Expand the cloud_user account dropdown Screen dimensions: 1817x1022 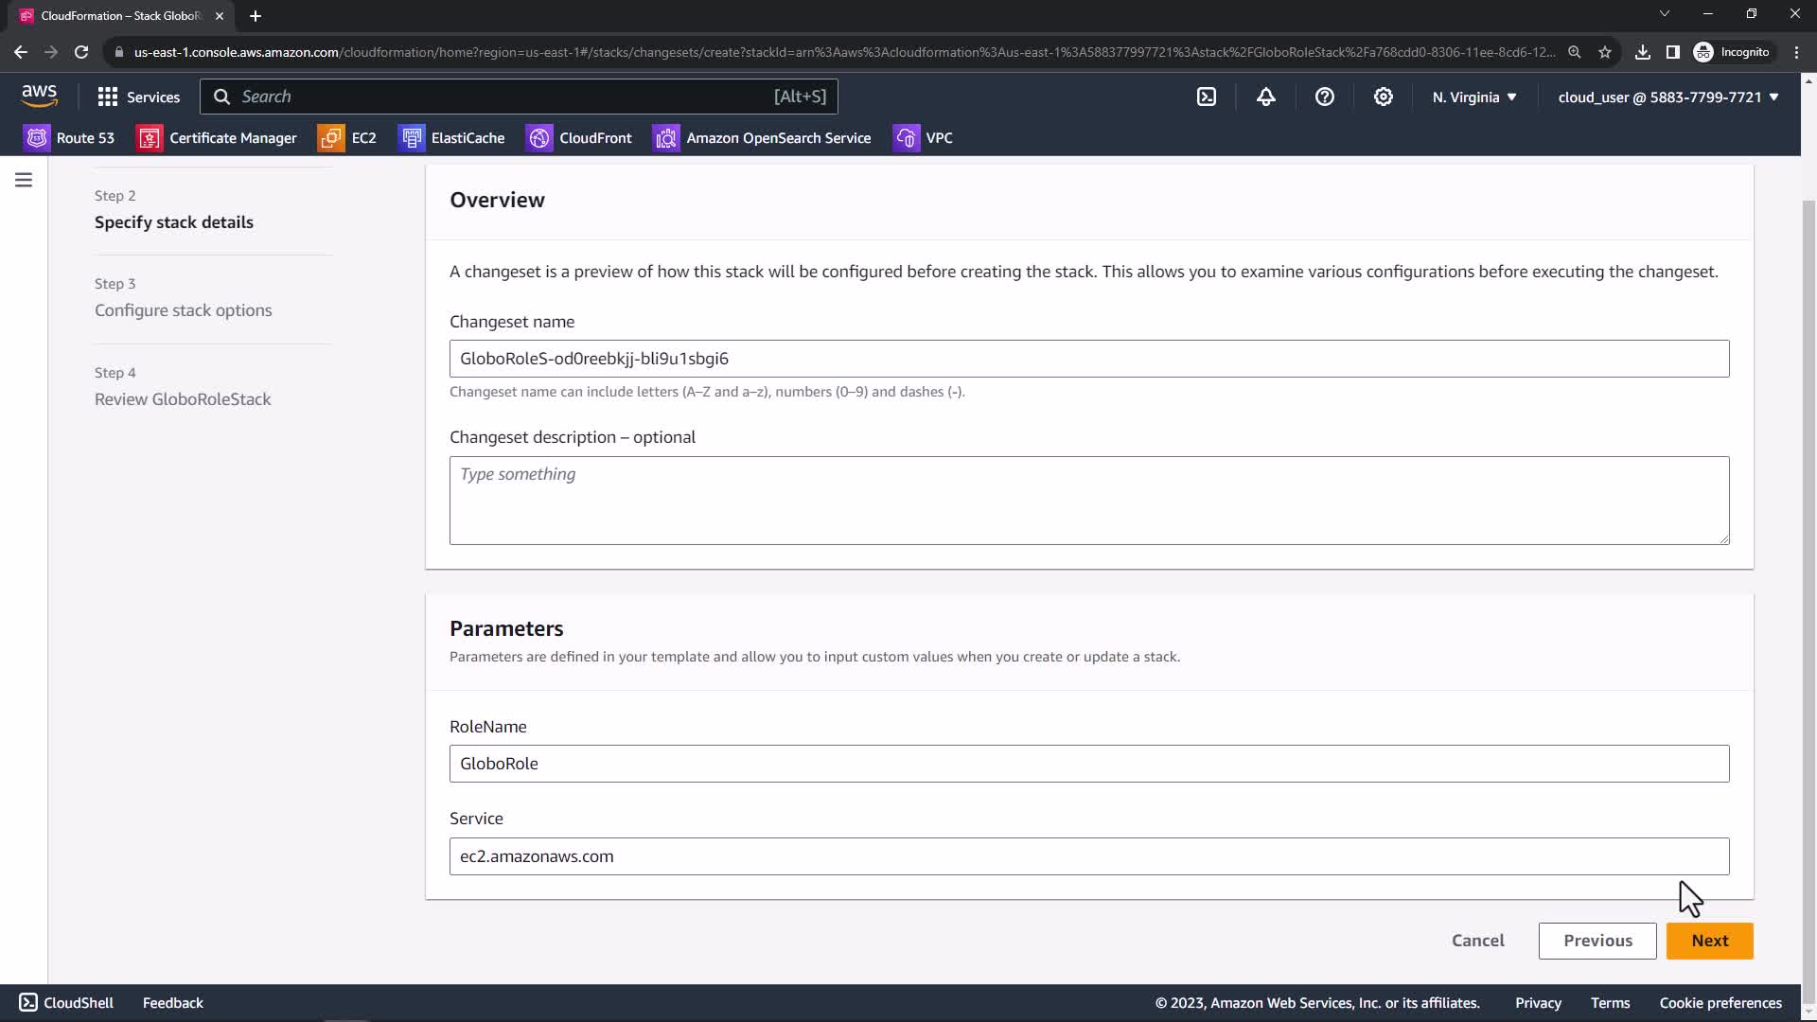coord(1667,97)
